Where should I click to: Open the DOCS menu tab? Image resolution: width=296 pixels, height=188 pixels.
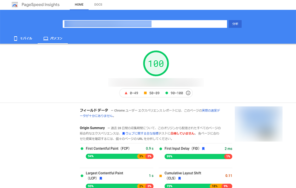click(x=98, y=5)
